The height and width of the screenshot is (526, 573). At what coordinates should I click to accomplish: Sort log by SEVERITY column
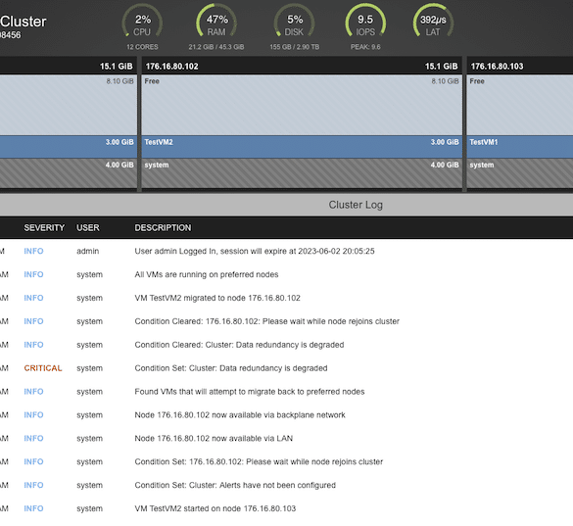(x=44, y=227)
